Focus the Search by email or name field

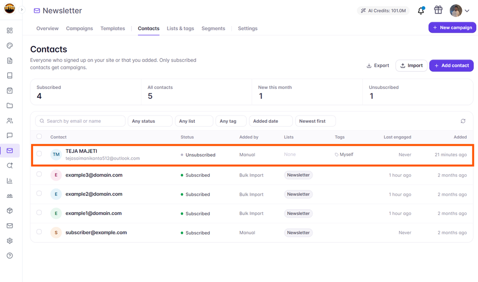click(81, 121)
